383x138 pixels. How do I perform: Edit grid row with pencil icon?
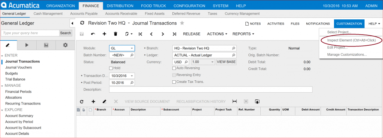(x=105, y=102)
